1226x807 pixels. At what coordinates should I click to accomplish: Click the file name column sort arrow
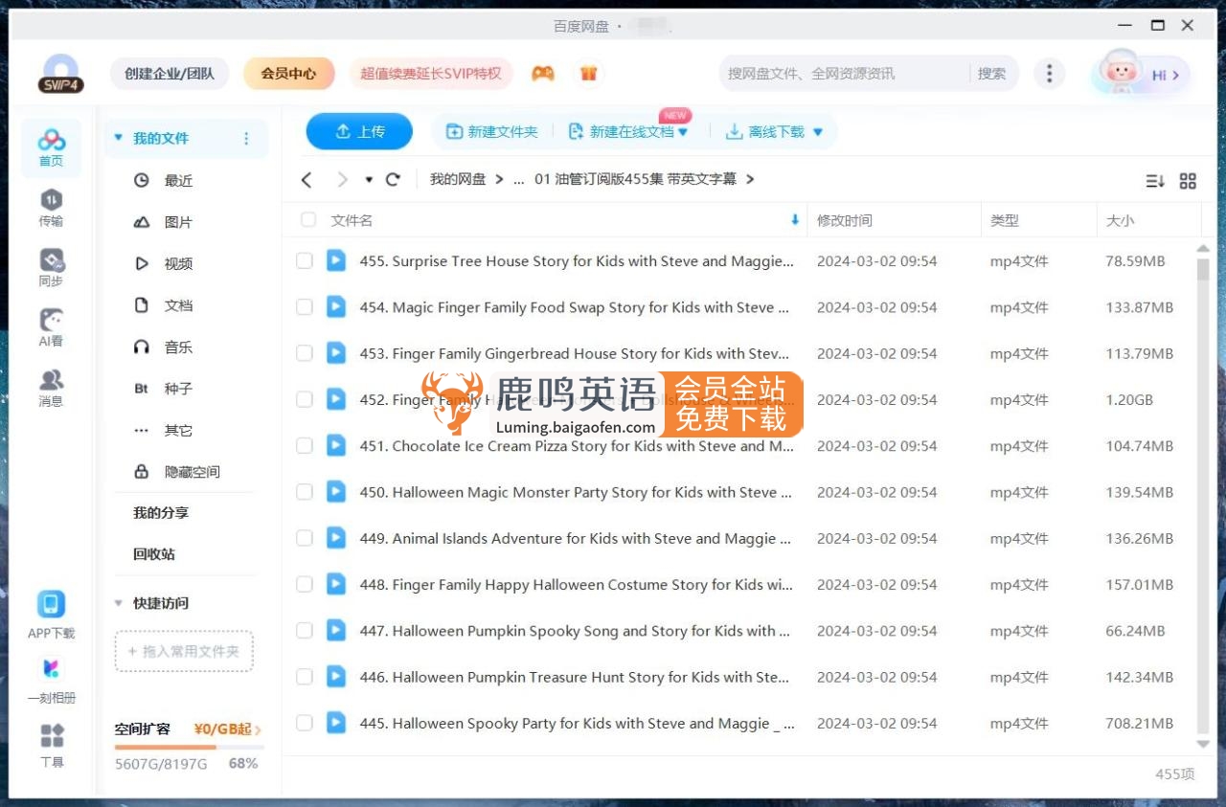(794, 220)
